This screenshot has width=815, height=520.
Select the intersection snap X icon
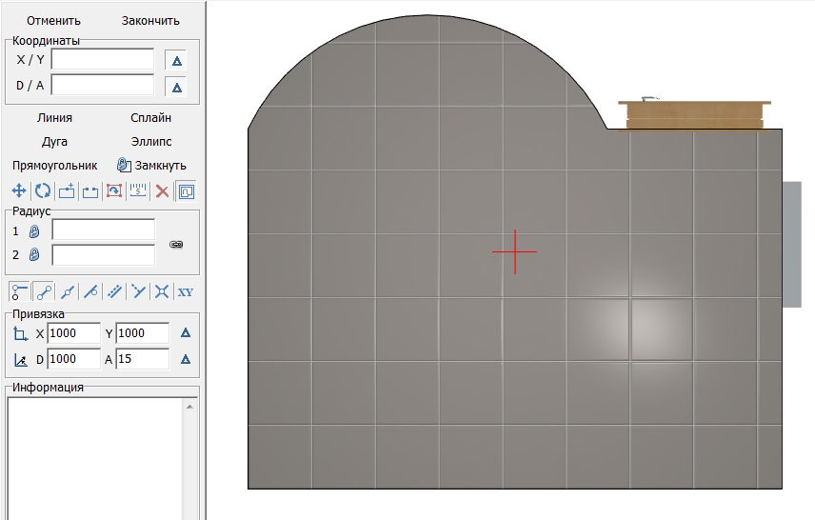(x=163, y=291)
